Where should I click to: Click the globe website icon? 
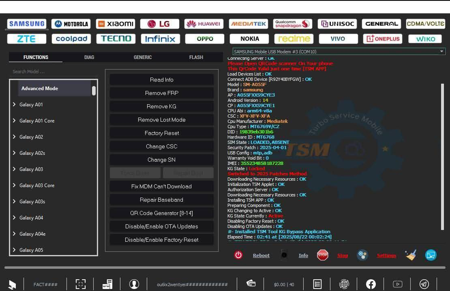click(x=344, y=284)
